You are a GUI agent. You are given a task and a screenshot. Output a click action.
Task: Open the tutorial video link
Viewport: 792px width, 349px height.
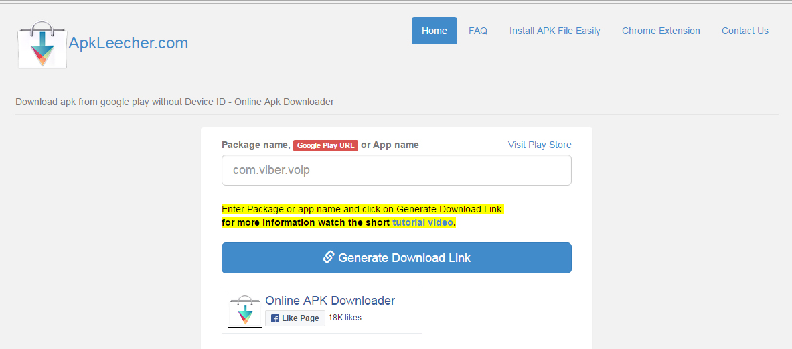point(422,222)
